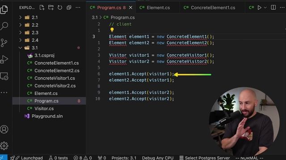
Task: Show additional views ellipsis in activity bar
Action: click(4, 92)
